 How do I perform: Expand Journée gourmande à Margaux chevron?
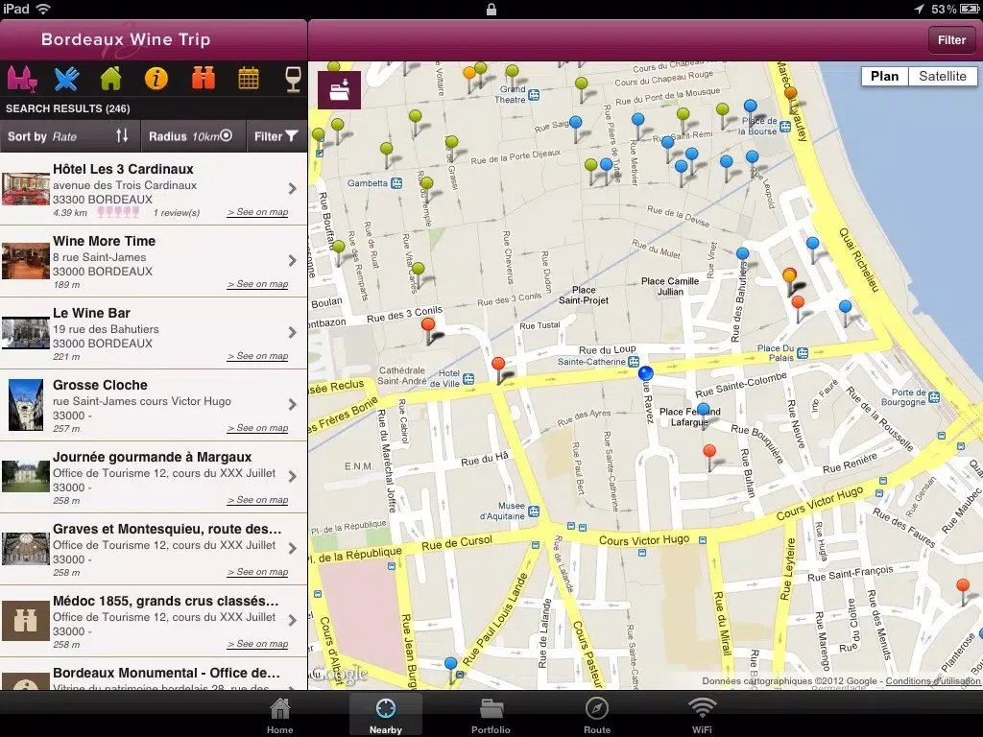(293, 476)
